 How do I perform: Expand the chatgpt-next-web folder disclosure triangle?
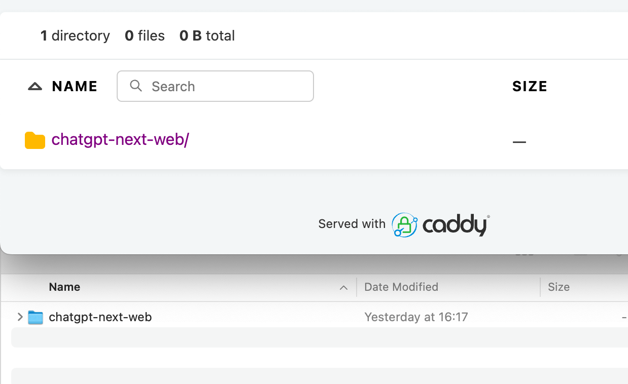click(x=20, y=317)
